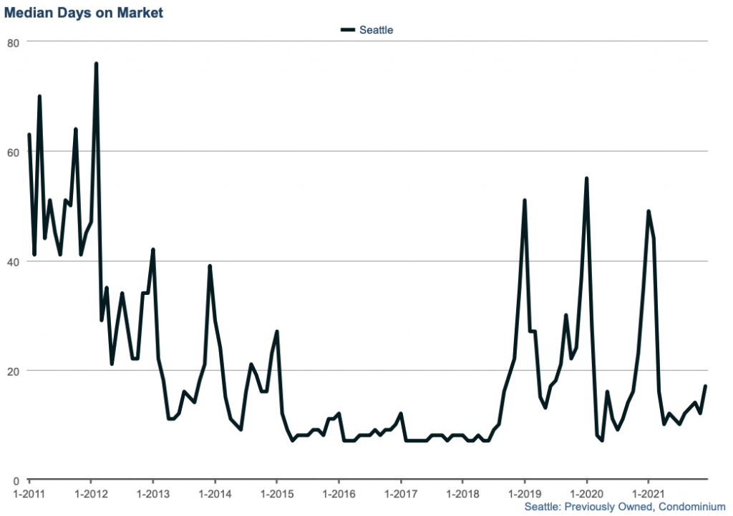This screenshot has width=733, height=516.
Task: Click the line peak at January 2021
Action: [x=649, y=211]
